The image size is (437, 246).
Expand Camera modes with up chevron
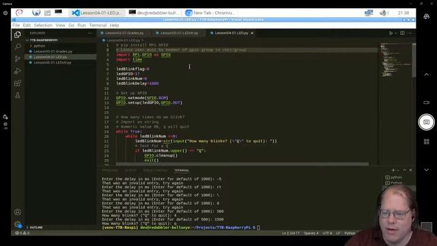[426, 74]
